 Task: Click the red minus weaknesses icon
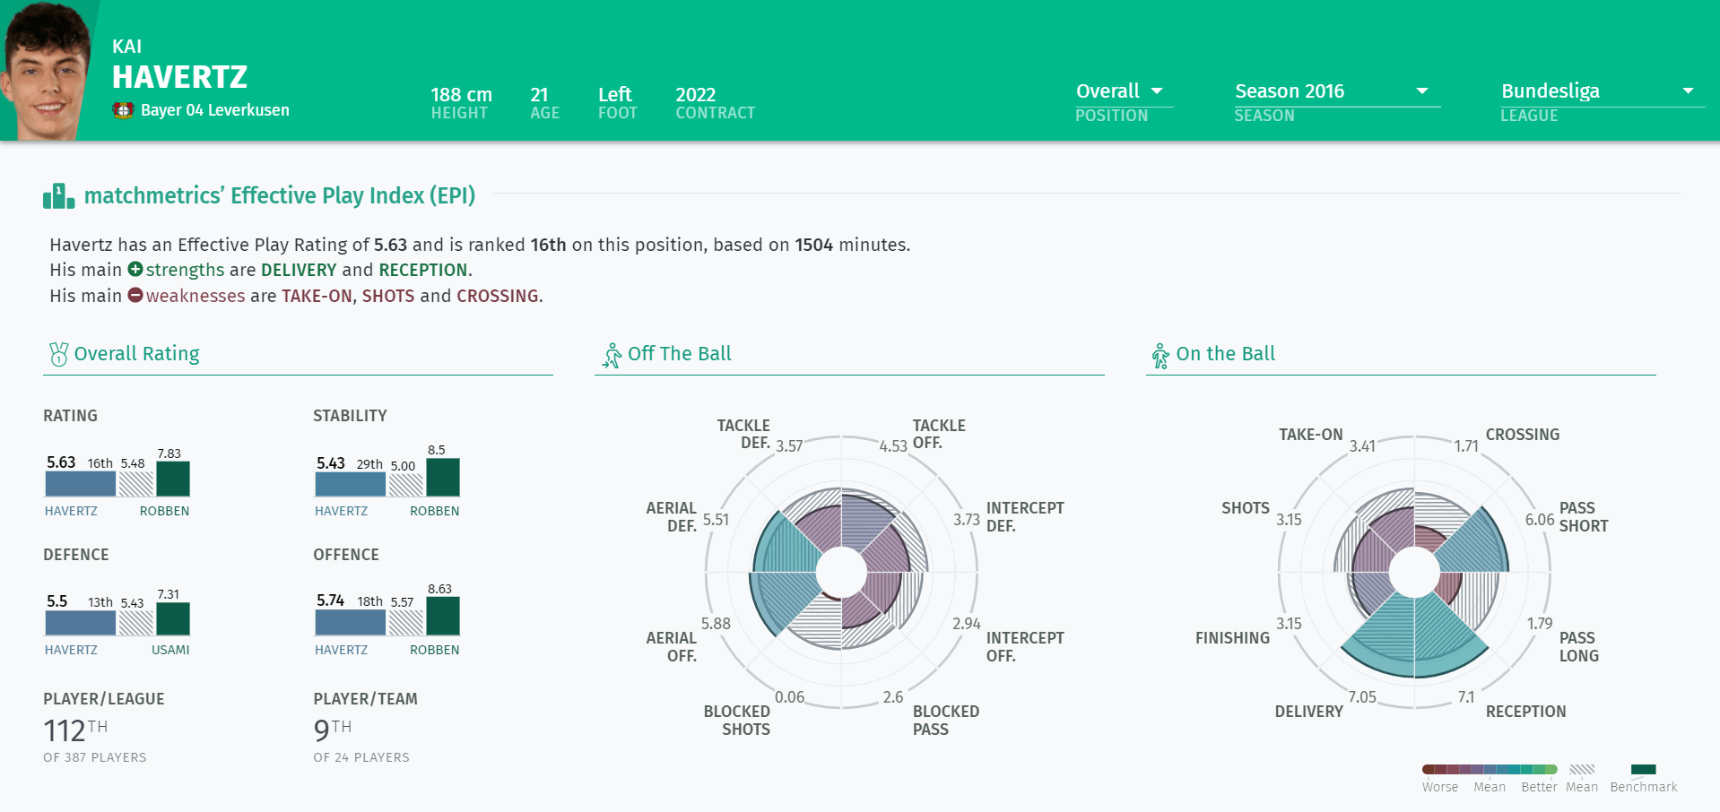tap(135, 295)
